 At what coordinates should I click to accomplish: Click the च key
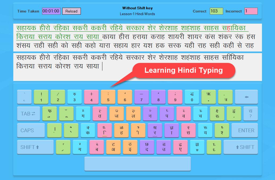(200, 114)
